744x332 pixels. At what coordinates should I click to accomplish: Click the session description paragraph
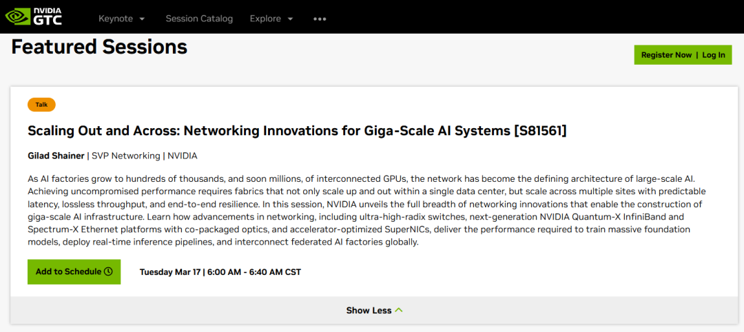click(x=365, y=210)
